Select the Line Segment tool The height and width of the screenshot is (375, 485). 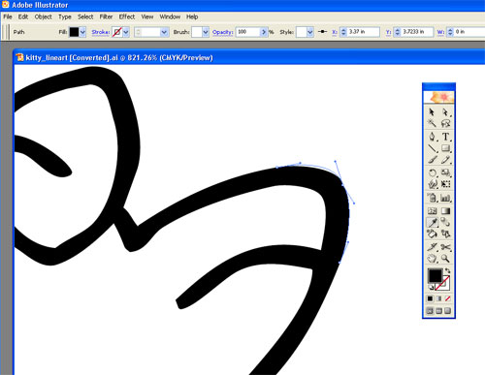(432, 148)
